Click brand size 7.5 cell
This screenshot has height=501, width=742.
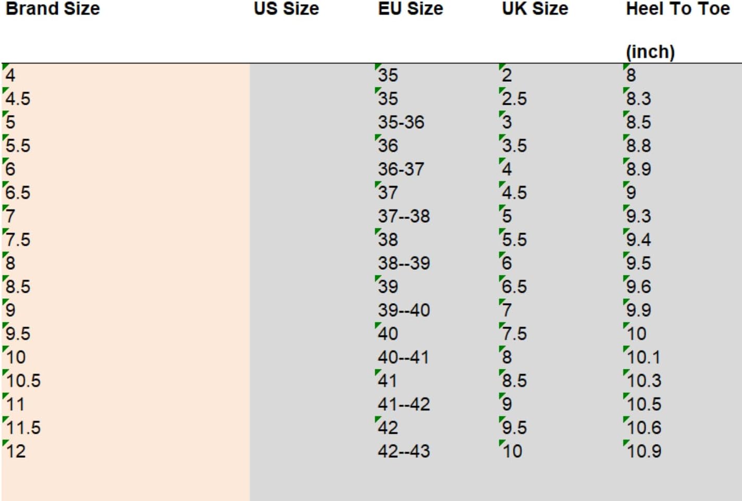pyautogui.click(x=18, y=240)
